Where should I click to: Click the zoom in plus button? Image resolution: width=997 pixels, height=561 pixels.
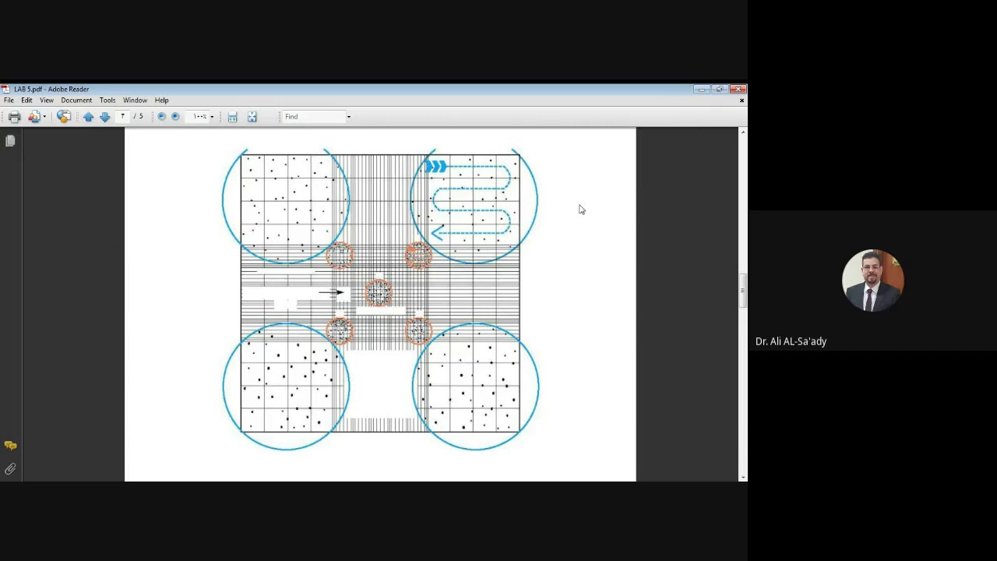(x=175, y=117)
